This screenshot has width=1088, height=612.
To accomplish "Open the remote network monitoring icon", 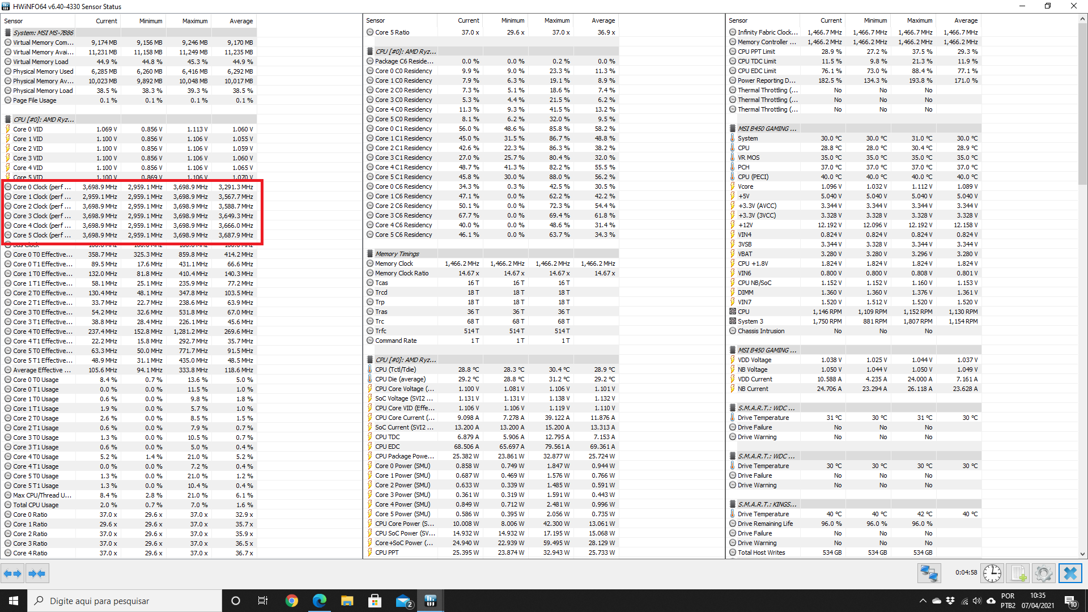I will click(x=929, y=573).
